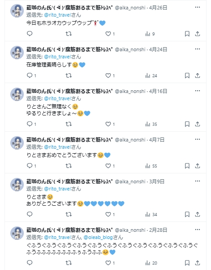Bookmark the April 26 tweet
The image size is (211, 270).
pyautogui.click(x=187, y=34)
